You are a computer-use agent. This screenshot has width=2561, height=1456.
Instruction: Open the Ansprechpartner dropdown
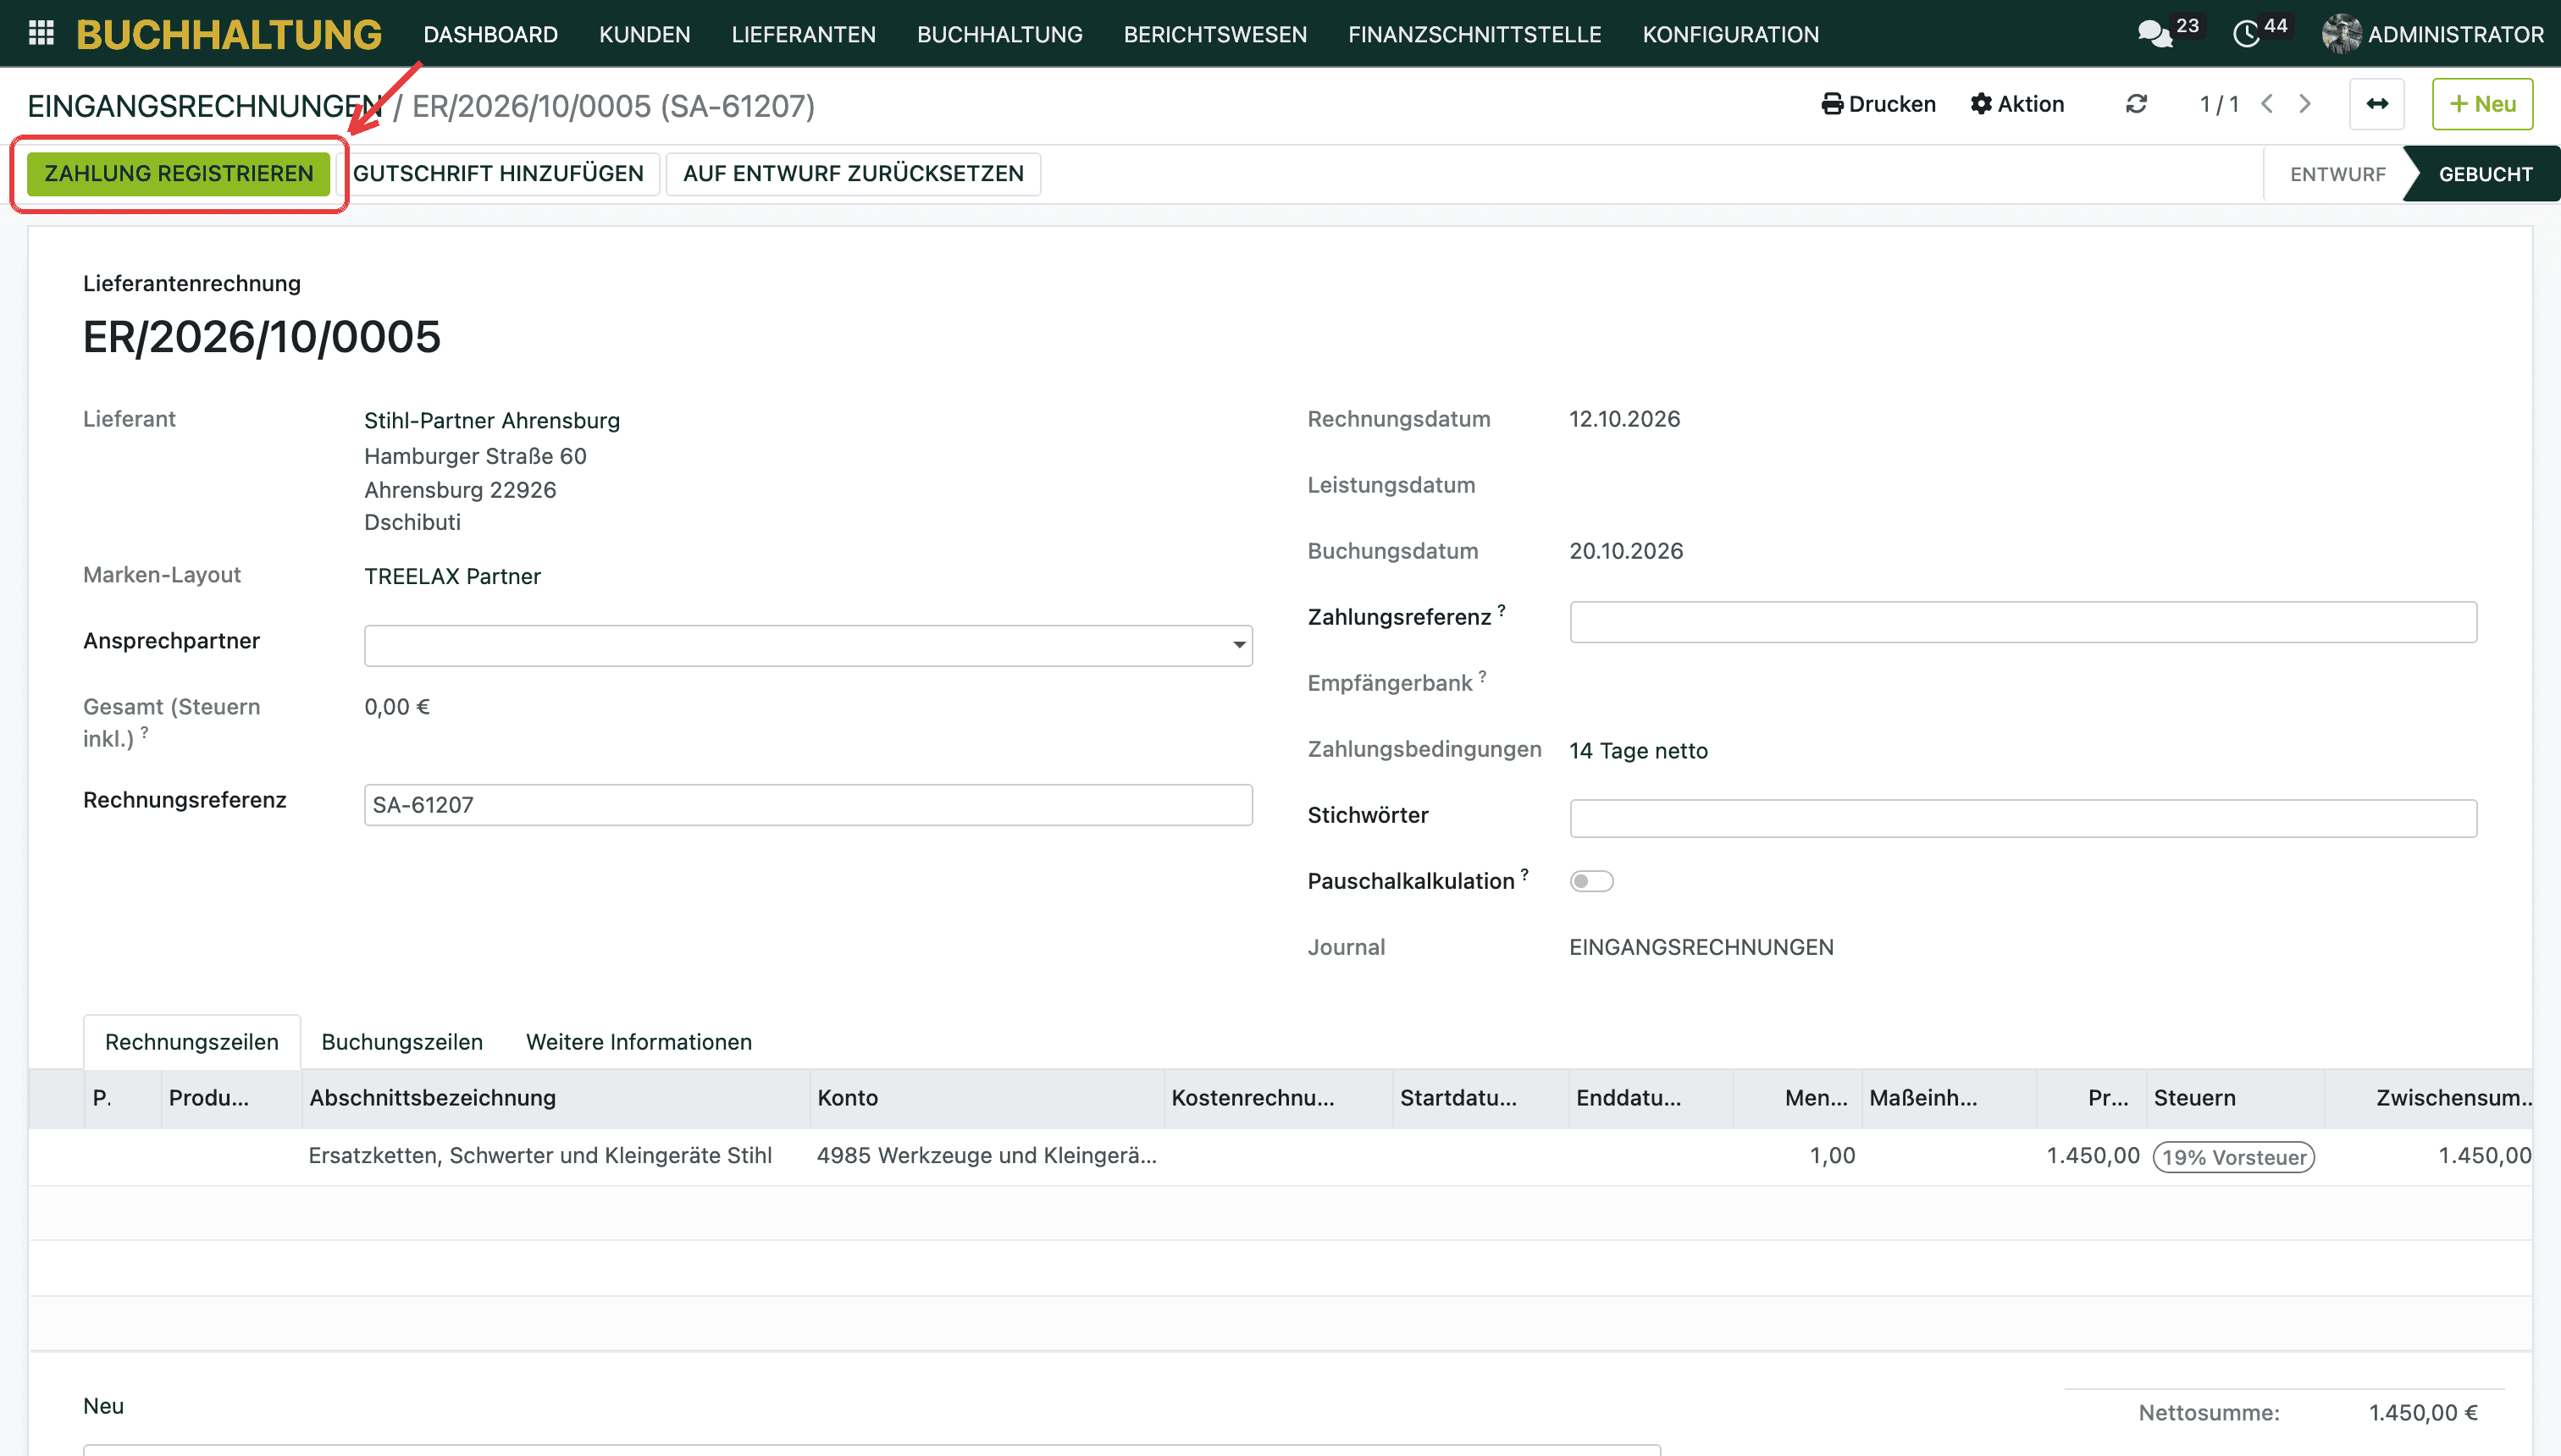807,645
